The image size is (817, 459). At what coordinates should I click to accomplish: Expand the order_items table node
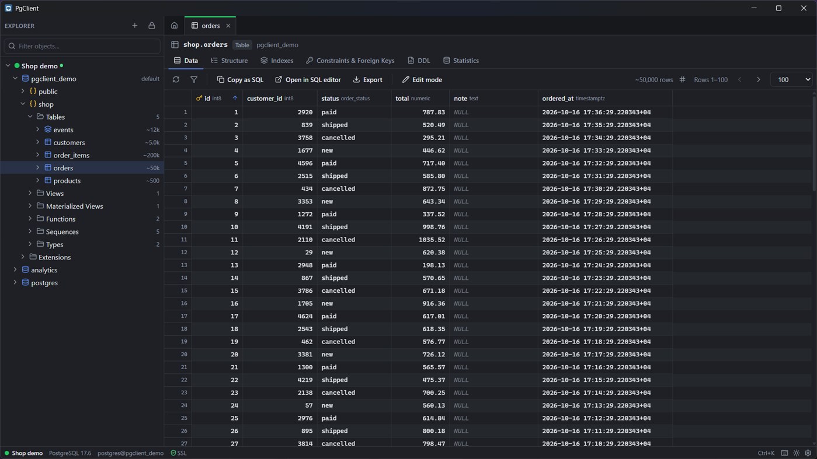click(38, 155)
